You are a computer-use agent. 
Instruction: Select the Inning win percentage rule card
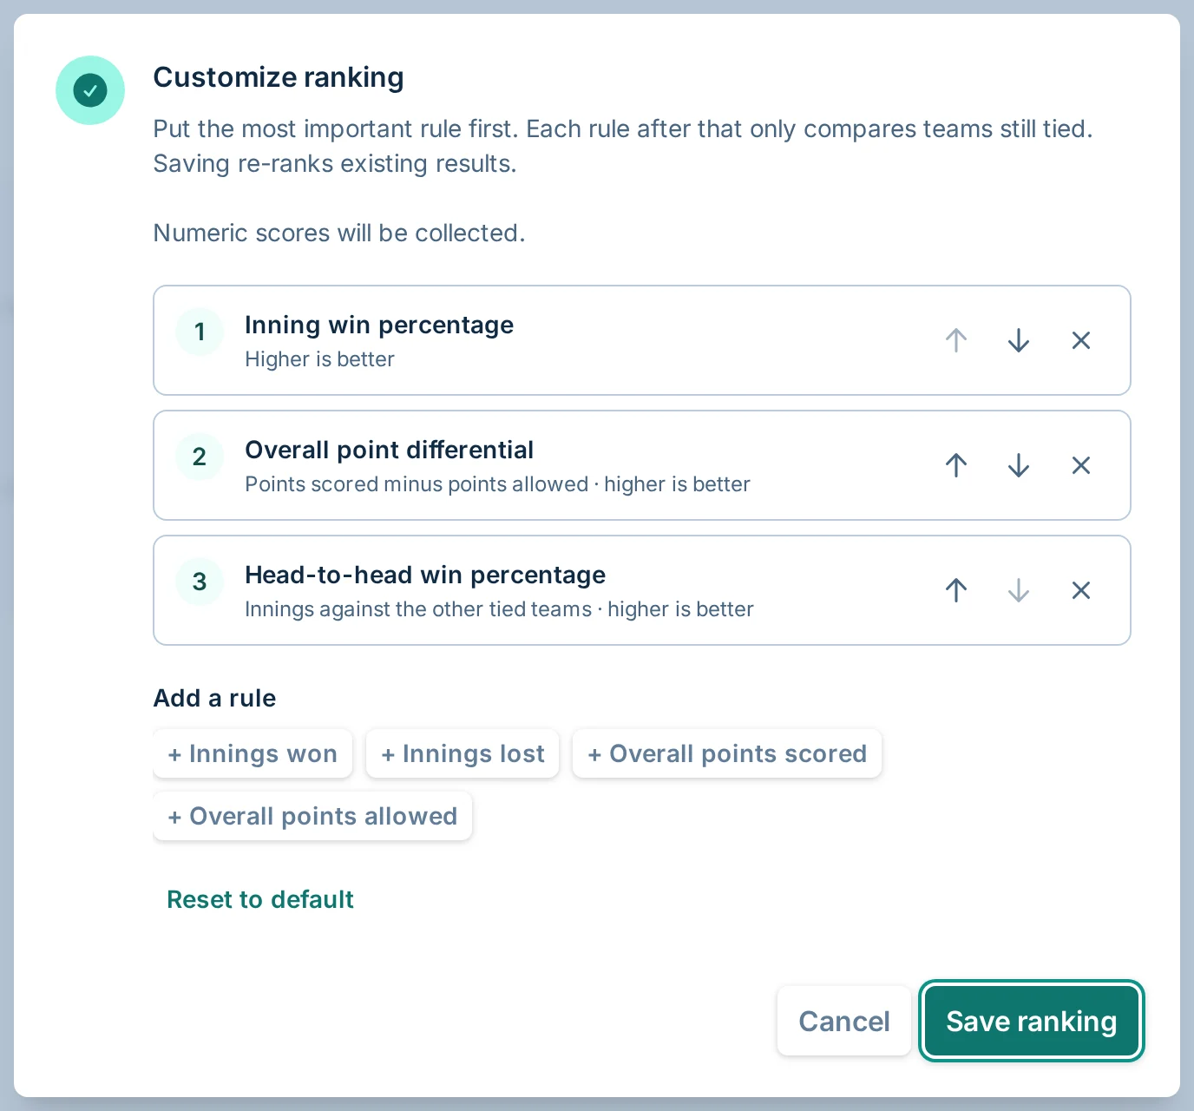click(x=642, y=340)
